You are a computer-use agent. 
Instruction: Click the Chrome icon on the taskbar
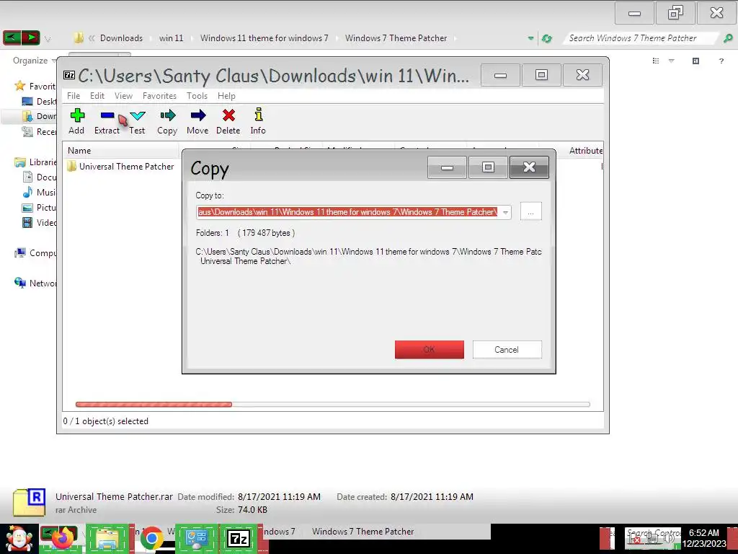click(x=151, y=538)
